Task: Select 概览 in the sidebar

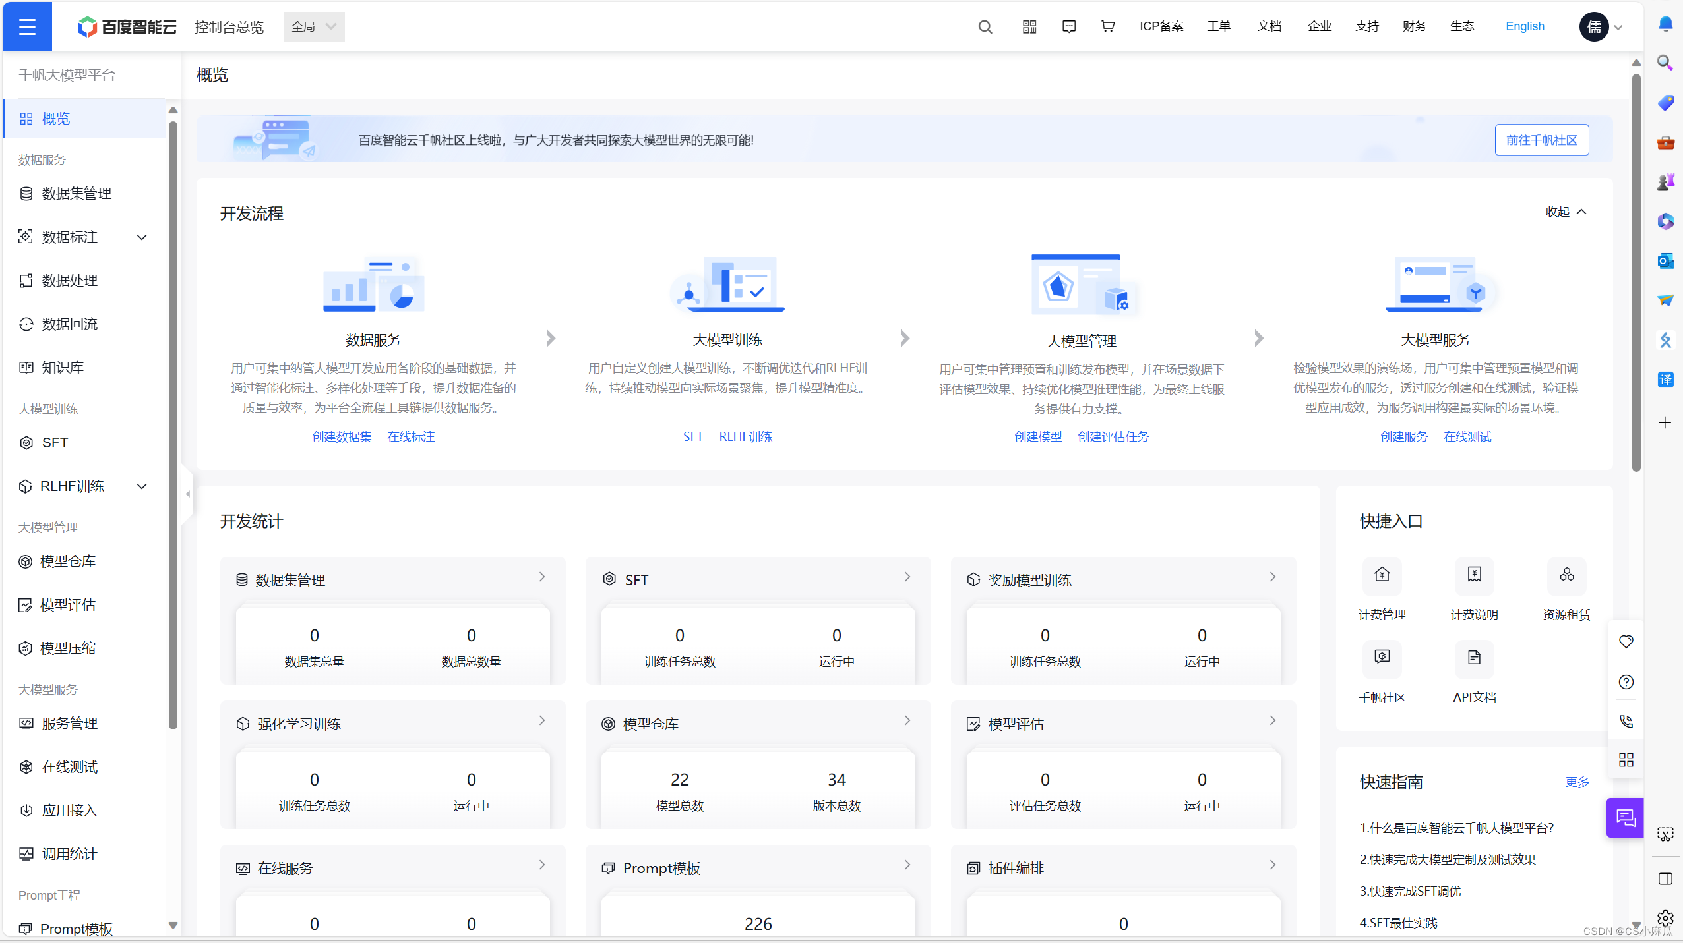Action: click(84, 119)
